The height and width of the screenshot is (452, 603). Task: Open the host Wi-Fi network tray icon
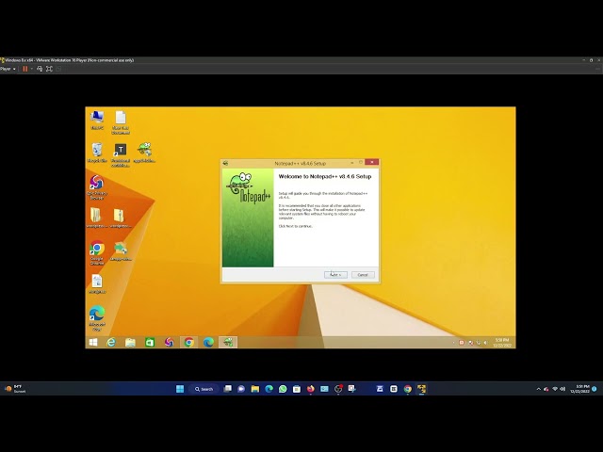(x=555, y=389)
